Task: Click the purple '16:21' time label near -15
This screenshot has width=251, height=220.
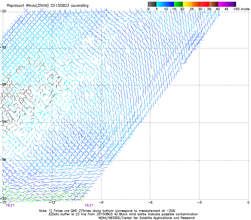Action: point(10,205)
